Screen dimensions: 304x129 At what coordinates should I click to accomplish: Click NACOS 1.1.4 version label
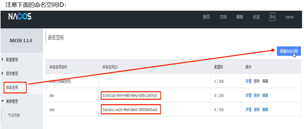click(21, 41)
